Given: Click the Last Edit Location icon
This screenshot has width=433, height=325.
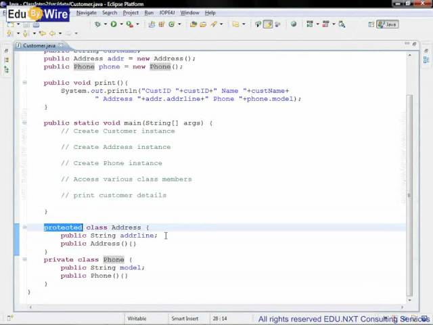Looking at the screenshot, I should (x=42, y=33).
